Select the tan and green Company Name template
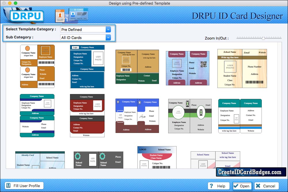Viewport: 288px width, 192px height. pyautogui.click(x=137, y=67)
